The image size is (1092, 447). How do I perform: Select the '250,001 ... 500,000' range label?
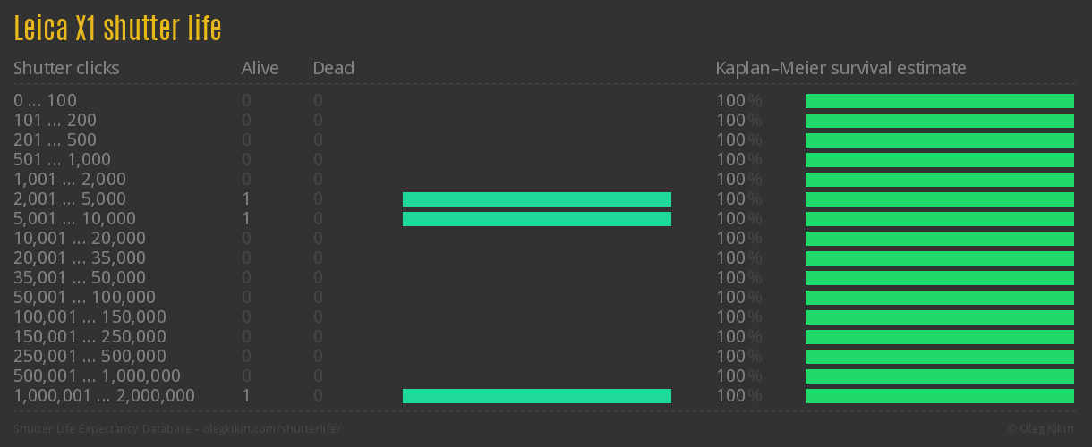90,356
